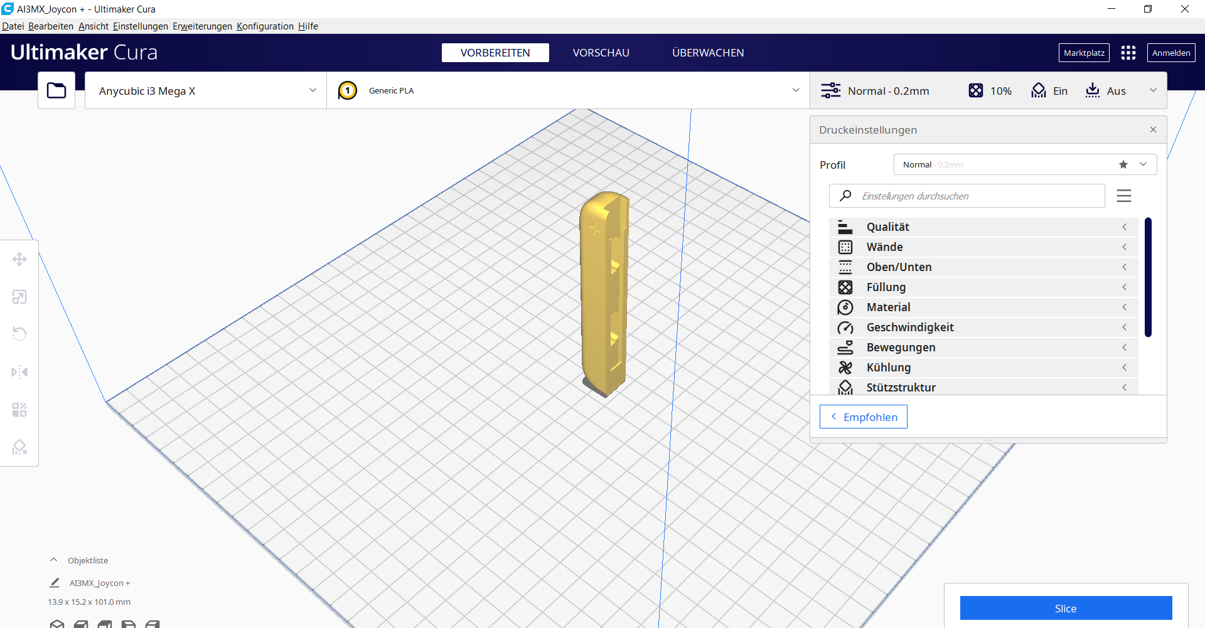Select the Rotate tool in left toolbar

click(19, 334)
